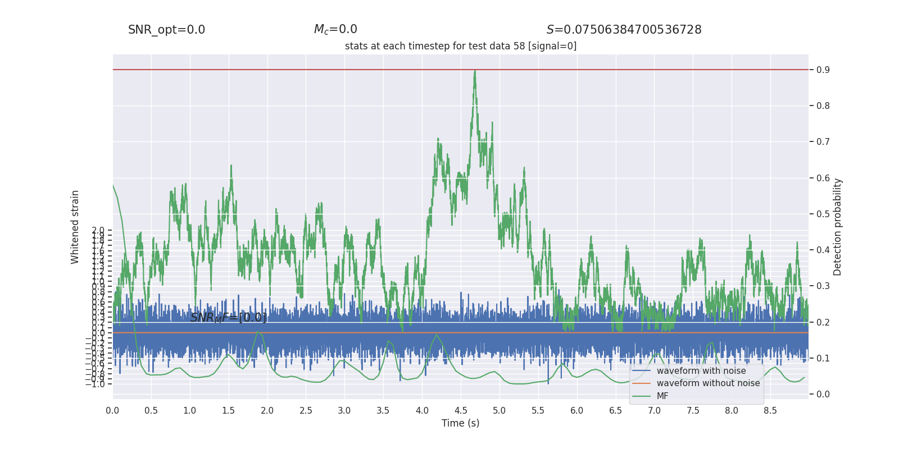899x449 pixels.
Task: Click the 0.7 tick on detection probability axis
Action: (x=823, y=142)
